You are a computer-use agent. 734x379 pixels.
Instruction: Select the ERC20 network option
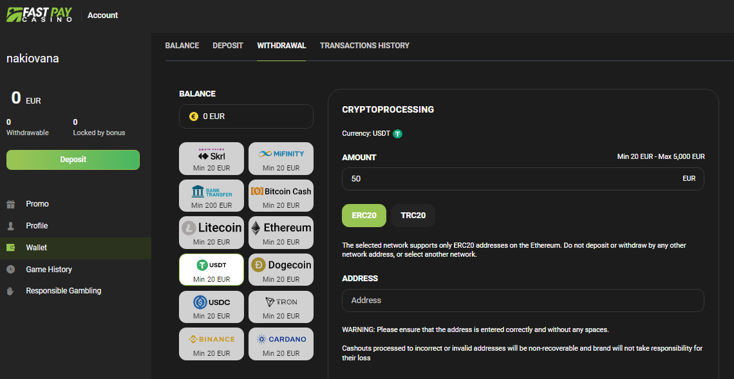(364, 216)
